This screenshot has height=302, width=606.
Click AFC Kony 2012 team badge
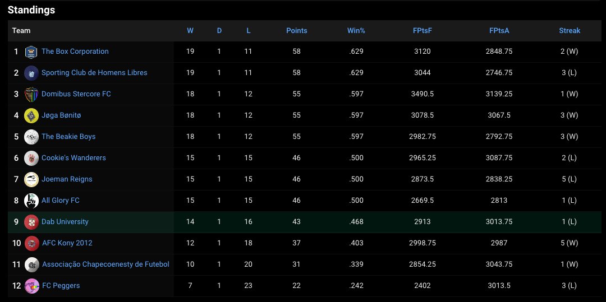pos(31,243)
